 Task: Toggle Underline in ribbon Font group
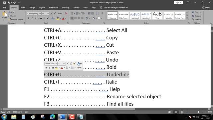coord(36,18)
